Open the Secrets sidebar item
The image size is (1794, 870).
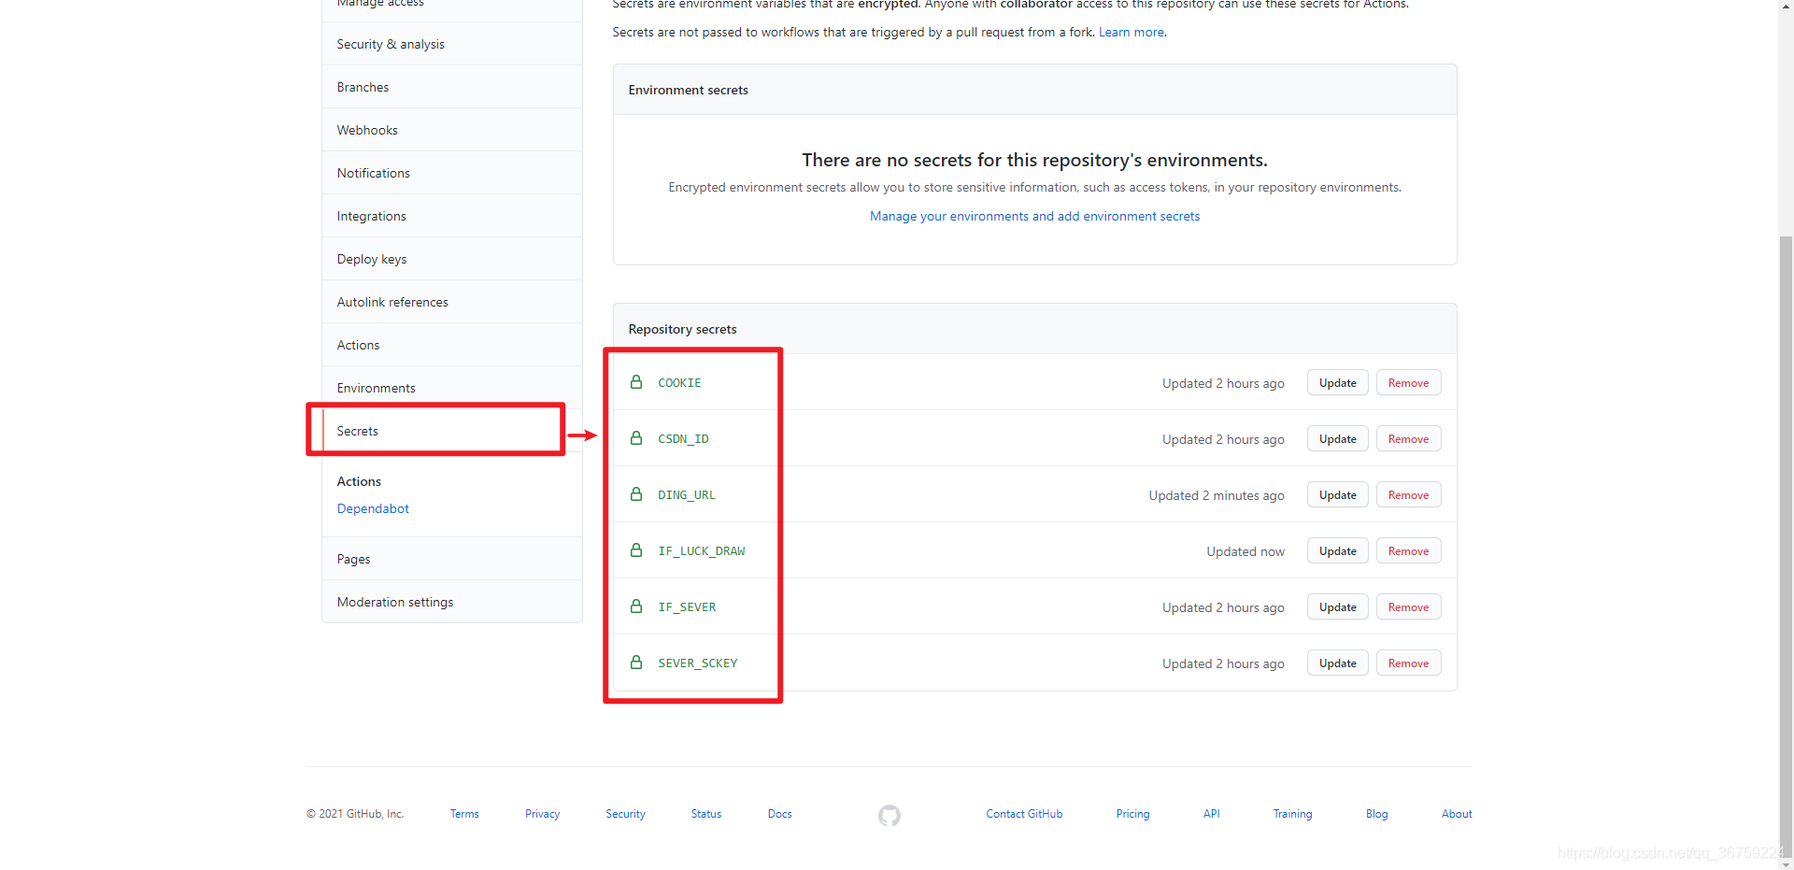[x=452, y=431]
